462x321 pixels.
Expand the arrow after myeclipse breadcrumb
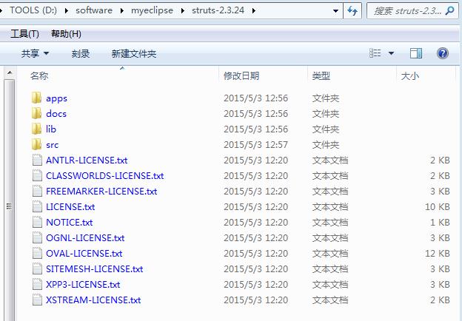click(x=183, y=11)
